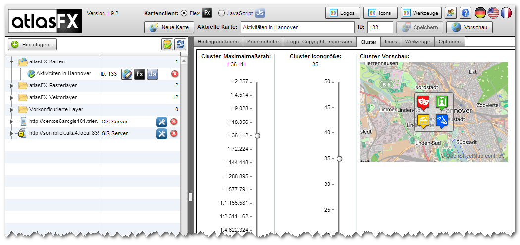Expand the atlasFX-Rasterlayer folder
This screenshot has width=520, height=245.
point(12,86)
